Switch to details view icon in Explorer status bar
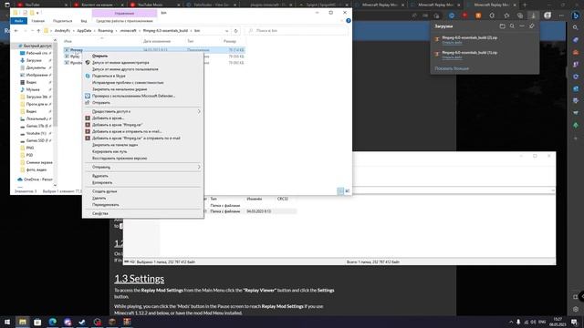The height and width of the screenshot is (328, 584). [x=340, y=190]
